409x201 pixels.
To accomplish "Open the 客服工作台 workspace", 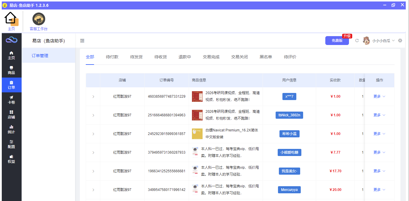I will pos(38,21).
